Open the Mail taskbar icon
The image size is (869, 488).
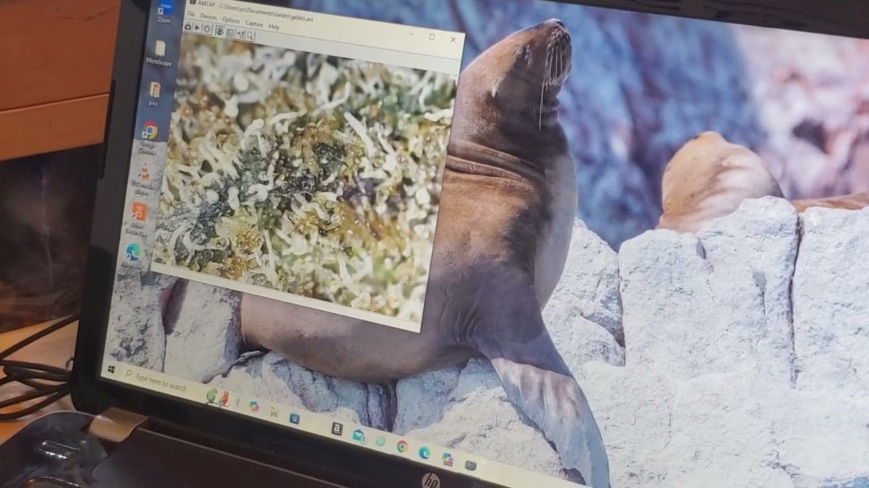360,436
